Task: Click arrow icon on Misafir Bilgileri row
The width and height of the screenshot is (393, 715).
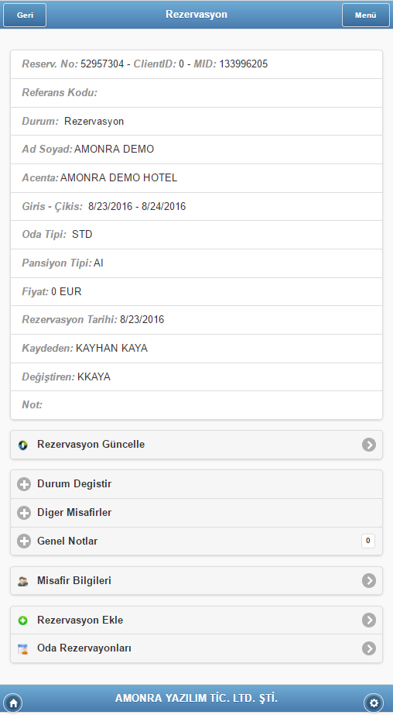Action: coord(369,580)
